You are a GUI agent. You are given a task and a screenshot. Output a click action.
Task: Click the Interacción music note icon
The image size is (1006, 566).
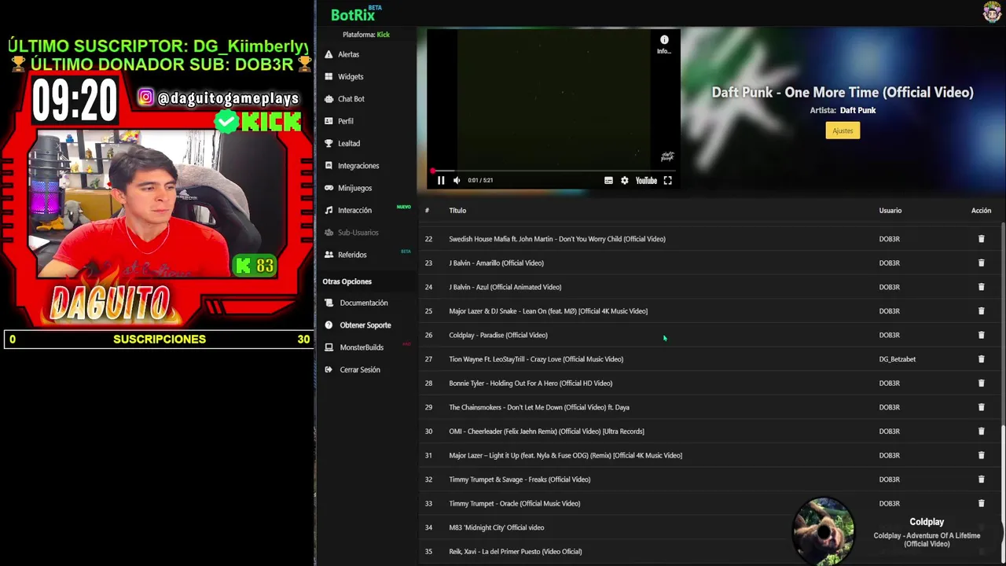[x=329, y=211]
